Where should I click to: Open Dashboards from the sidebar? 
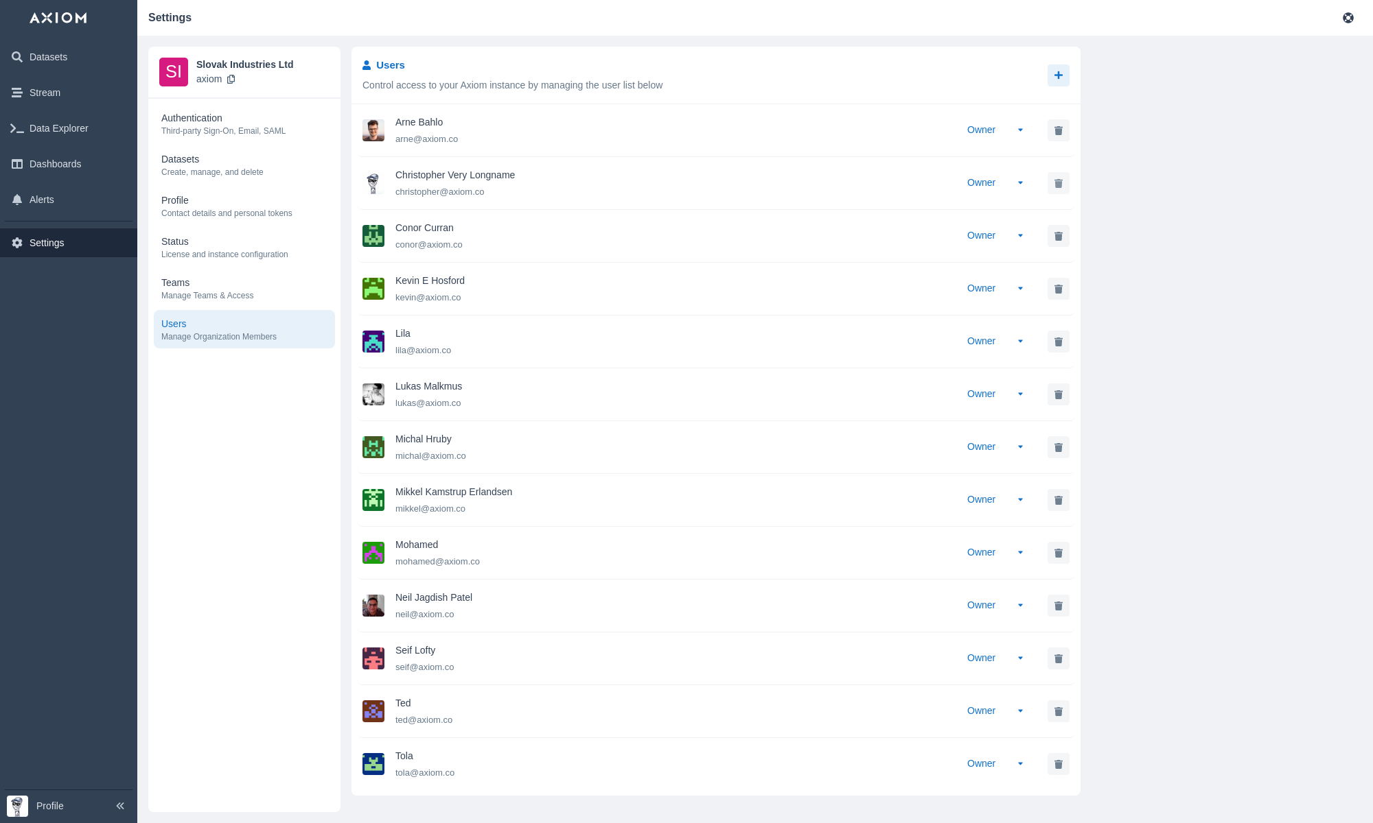click(55, 164)
